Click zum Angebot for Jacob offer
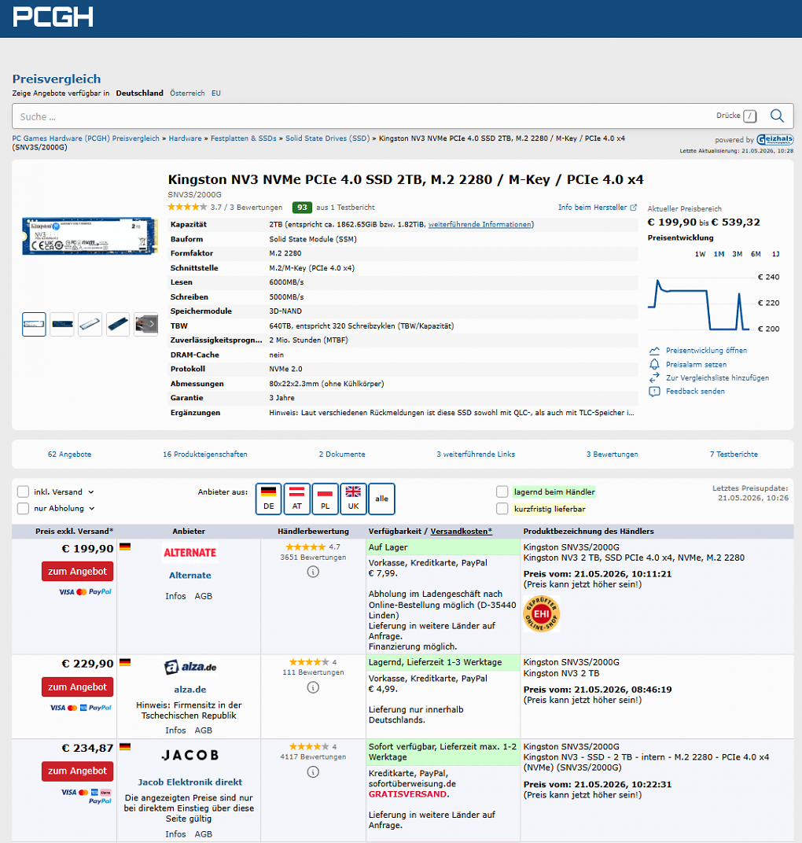 click(x=77, y=771)
